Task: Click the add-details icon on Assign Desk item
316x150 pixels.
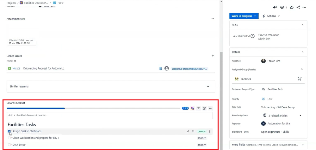Action: [x=193, y=131]
